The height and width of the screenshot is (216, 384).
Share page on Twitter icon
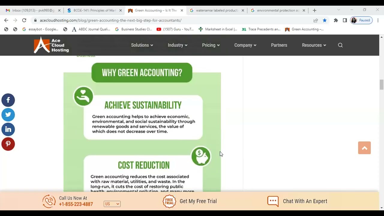pos(8,115)
